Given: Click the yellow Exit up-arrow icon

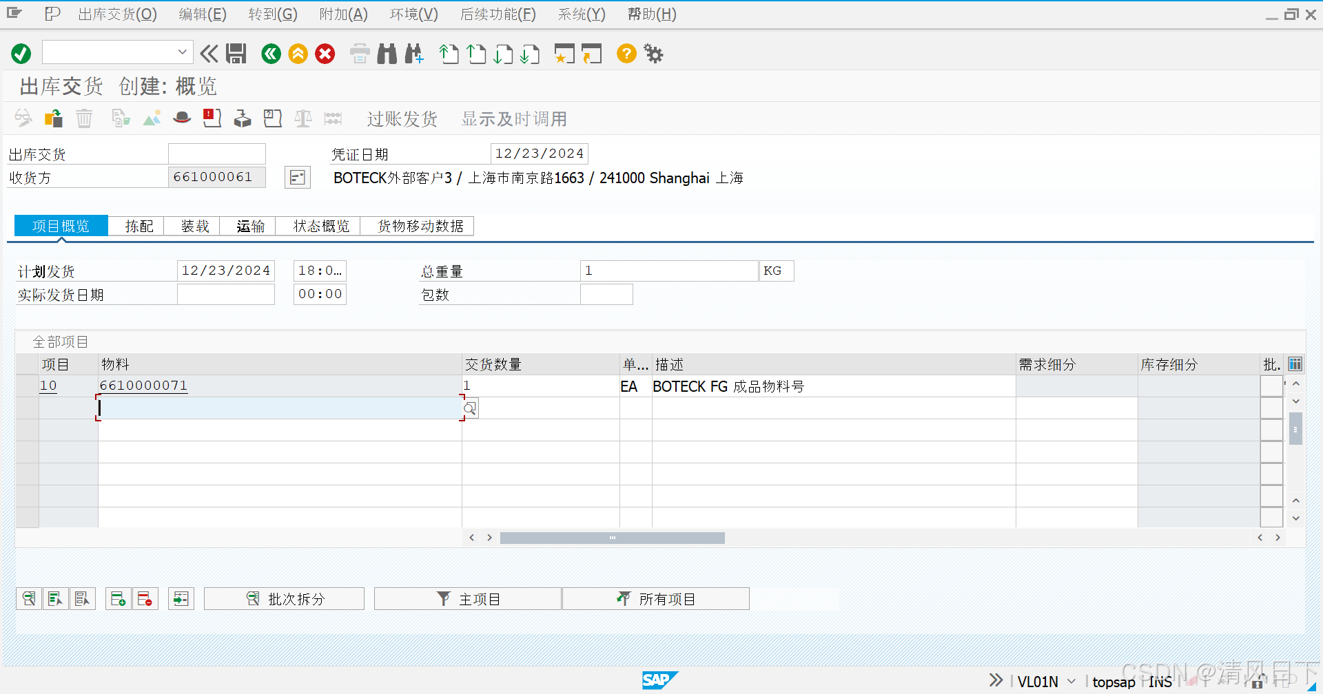Looking at the screenshot, I should coord(298,54).
